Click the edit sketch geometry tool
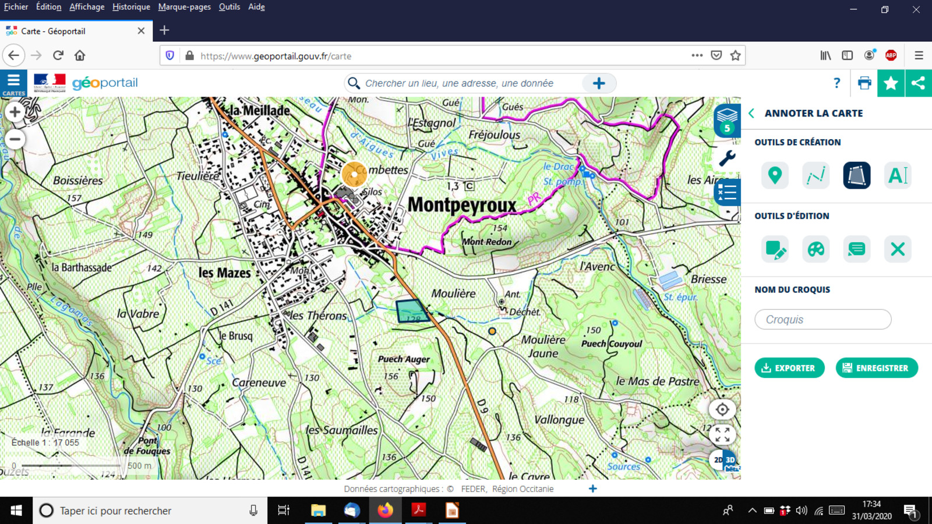The height and width of the screenshot is (524, 932). 775,249
